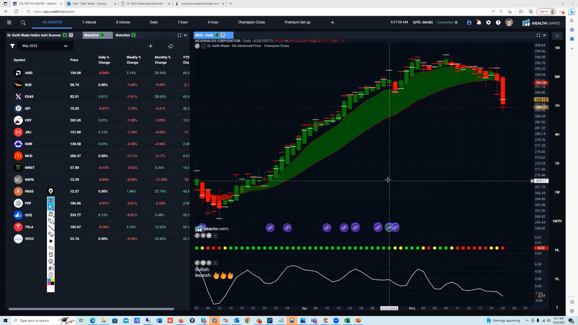Screen dimensions: 578x325
Task: Switch to the 5 minute workspace tab
Action: point(123,22)
